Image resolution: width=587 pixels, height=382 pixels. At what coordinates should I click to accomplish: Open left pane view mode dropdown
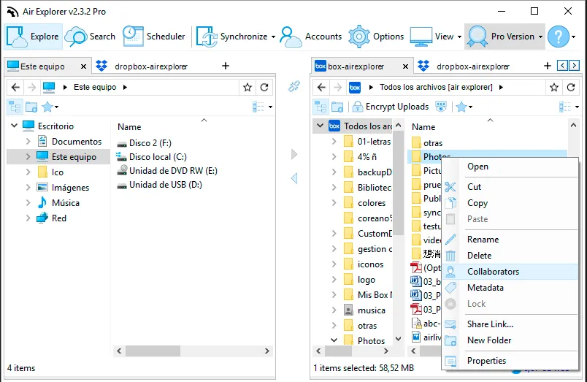[x=262, y=107]
